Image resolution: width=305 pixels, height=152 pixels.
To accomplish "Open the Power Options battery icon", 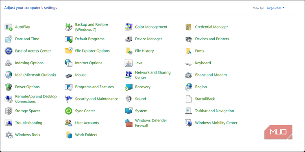I will pyautogui.click(x=9, y=87).
